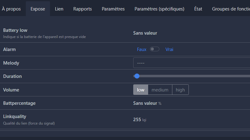Image resolution: width=250 pixels, height=140 pixels.
Task: Expand the Melody dropdown
Action: (192, 63)
